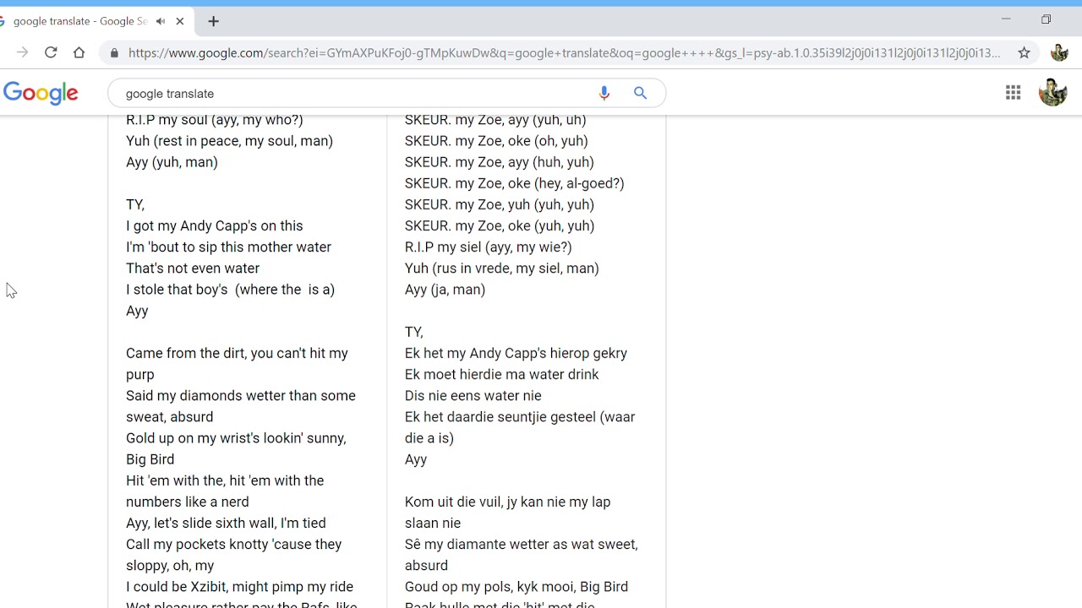Click source line "R.I.P my soul (ayy, my who?)"
The width and height of the screenshot is (1082, 608).
coord(215,120)
